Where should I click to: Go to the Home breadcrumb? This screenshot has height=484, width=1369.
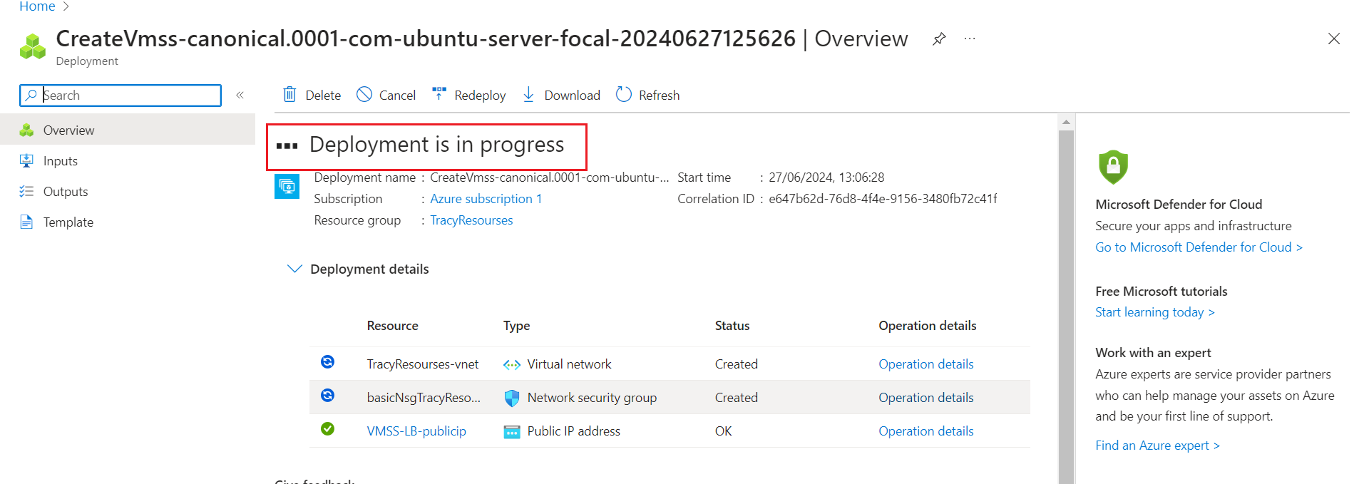click(x=37, y=6)
